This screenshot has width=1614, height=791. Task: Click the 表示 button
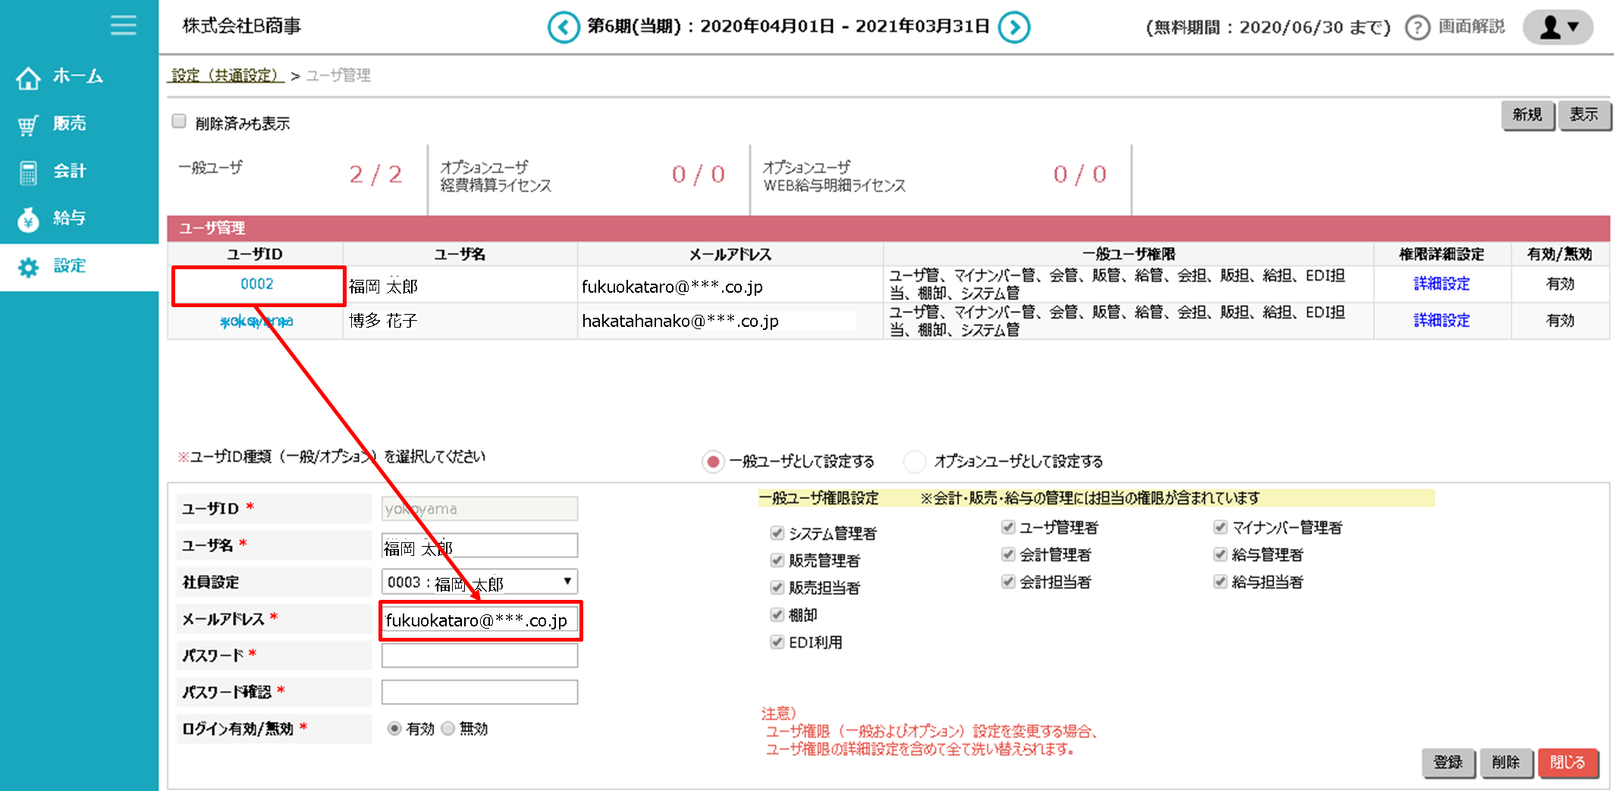(1584, 115)
